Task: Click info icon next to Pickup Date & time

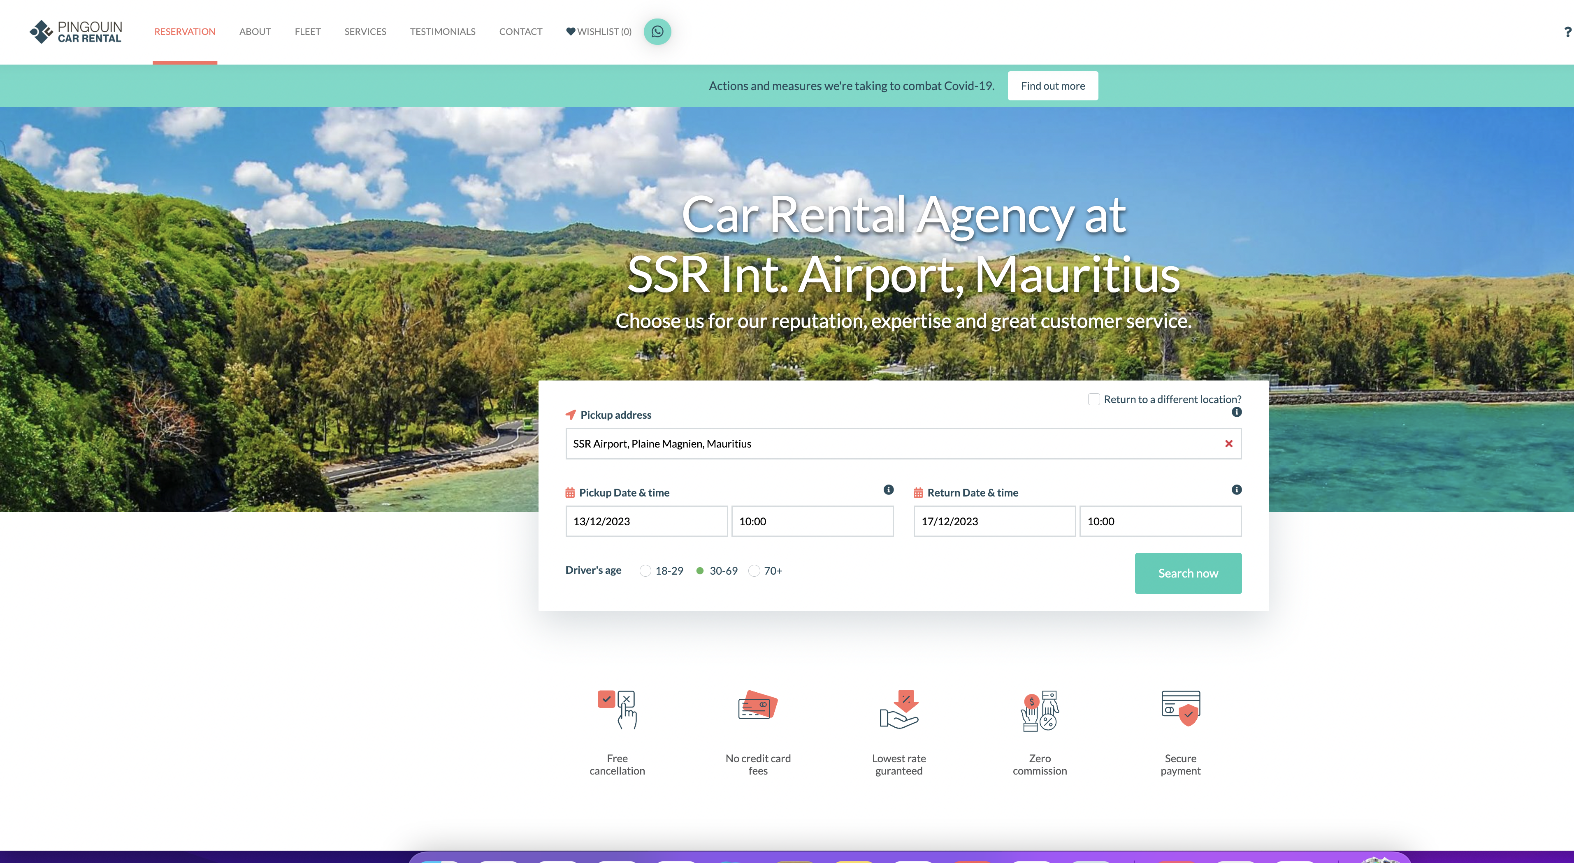Action: pos(889,490)
